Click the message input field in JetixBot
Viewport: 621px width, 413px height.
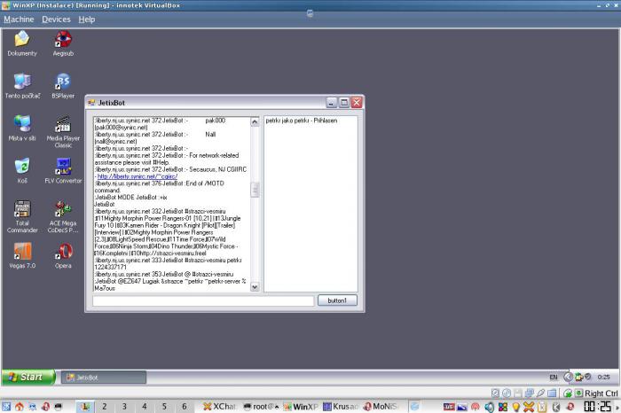(x=203, y=301)
